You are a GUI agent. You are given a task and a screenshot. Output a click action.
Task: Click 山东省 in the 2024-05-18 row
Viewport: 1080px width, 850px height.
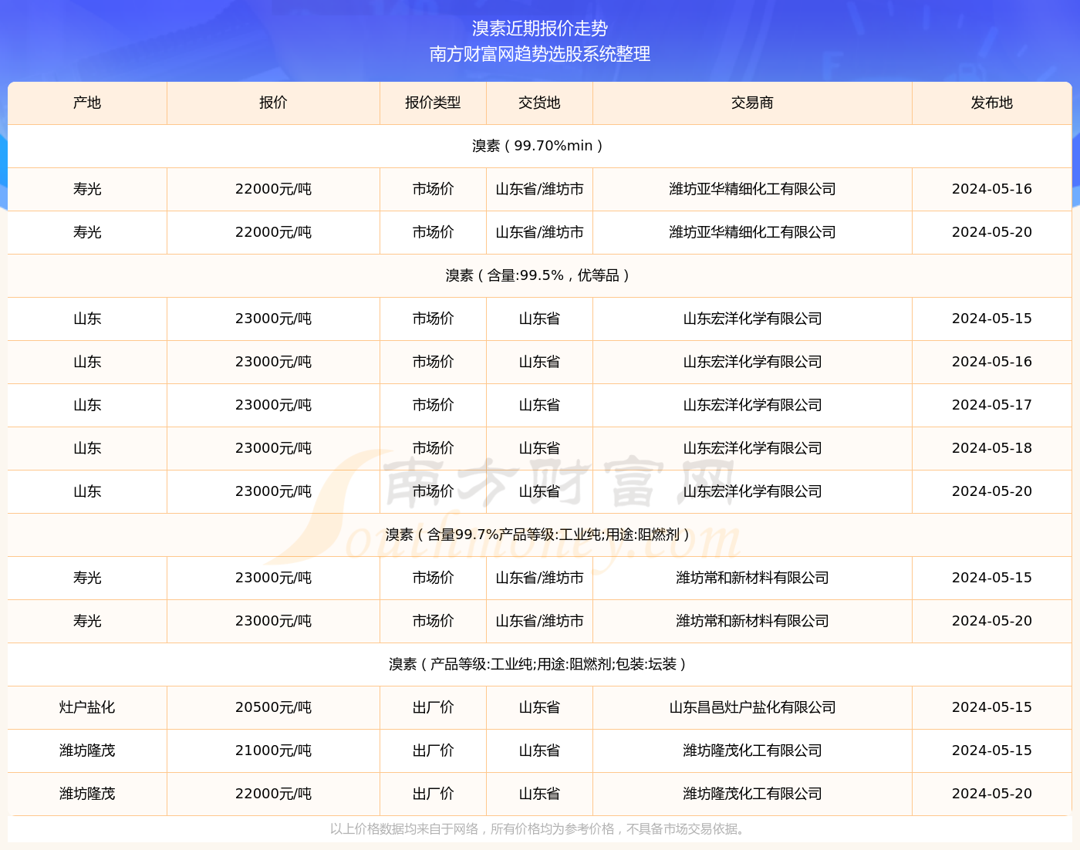pyautogui.click(x=539, y=448)
